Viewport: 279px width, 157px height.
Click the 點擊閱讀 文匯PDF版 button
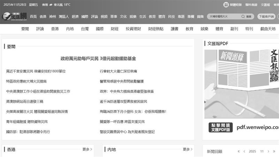[221, 127]
